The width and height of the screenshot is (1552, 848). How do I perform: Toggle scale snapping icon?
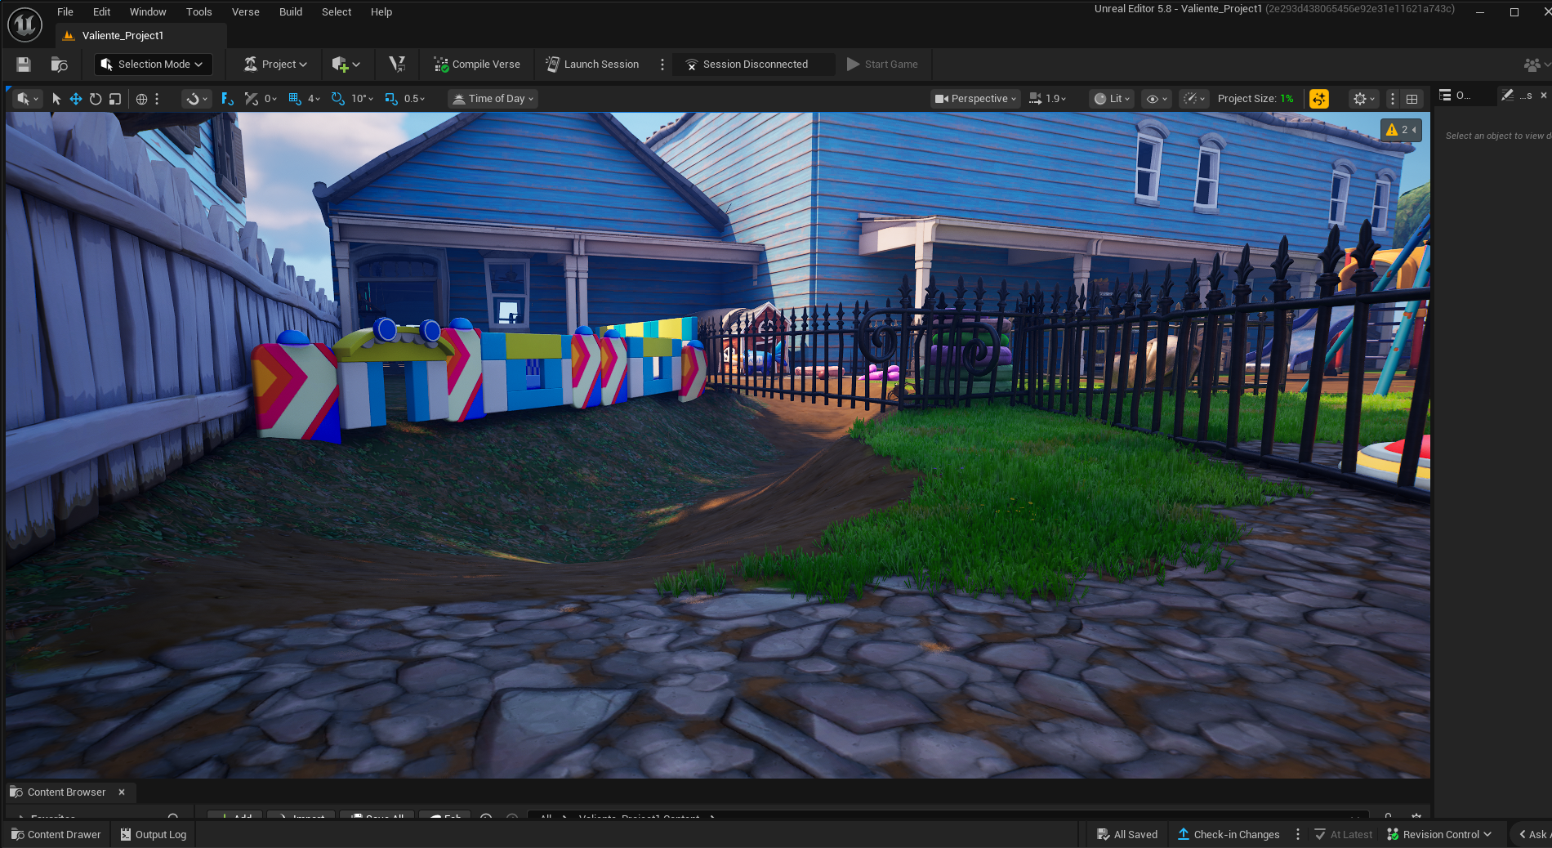[391, 99]
